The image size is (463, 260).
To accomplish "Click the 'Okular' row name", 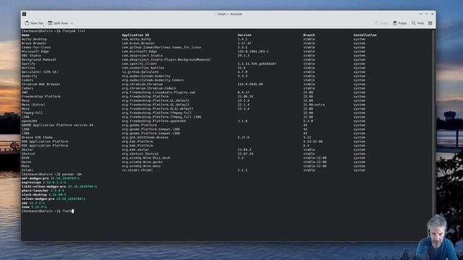I will click(x=27, y=149).
